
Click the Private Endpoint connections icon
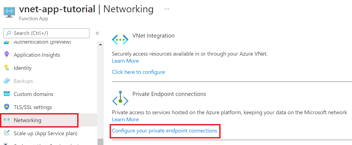[120, 98]
